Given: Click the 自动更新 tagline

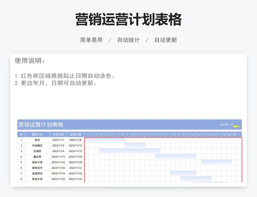Looking at the screenshot, I should [x=166, y=40].
